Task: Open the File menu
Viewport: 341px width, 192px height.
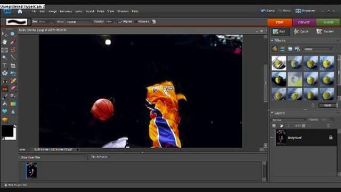Action: [x=34, y=11]
